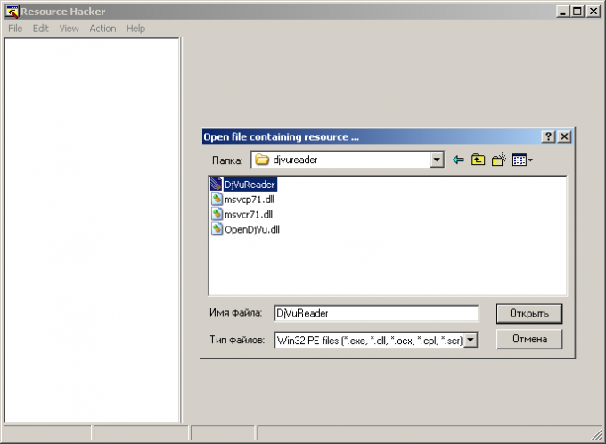
Task: Click the dialog help question mark button
Action: tap(549, 136)
